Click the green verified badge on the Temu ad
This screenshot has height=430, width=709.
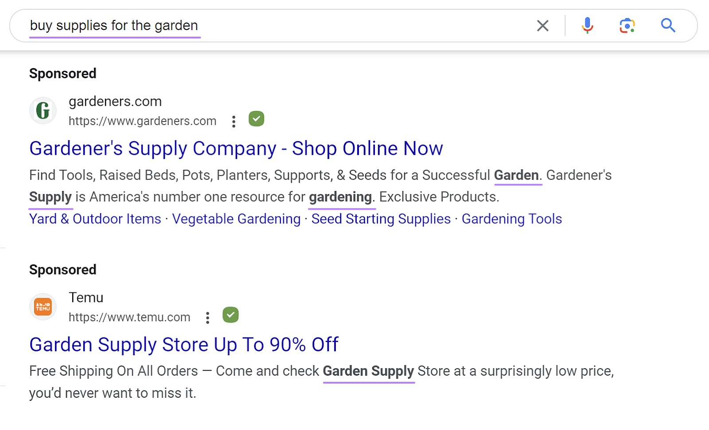pyautogui.click(x=230, y=315)
